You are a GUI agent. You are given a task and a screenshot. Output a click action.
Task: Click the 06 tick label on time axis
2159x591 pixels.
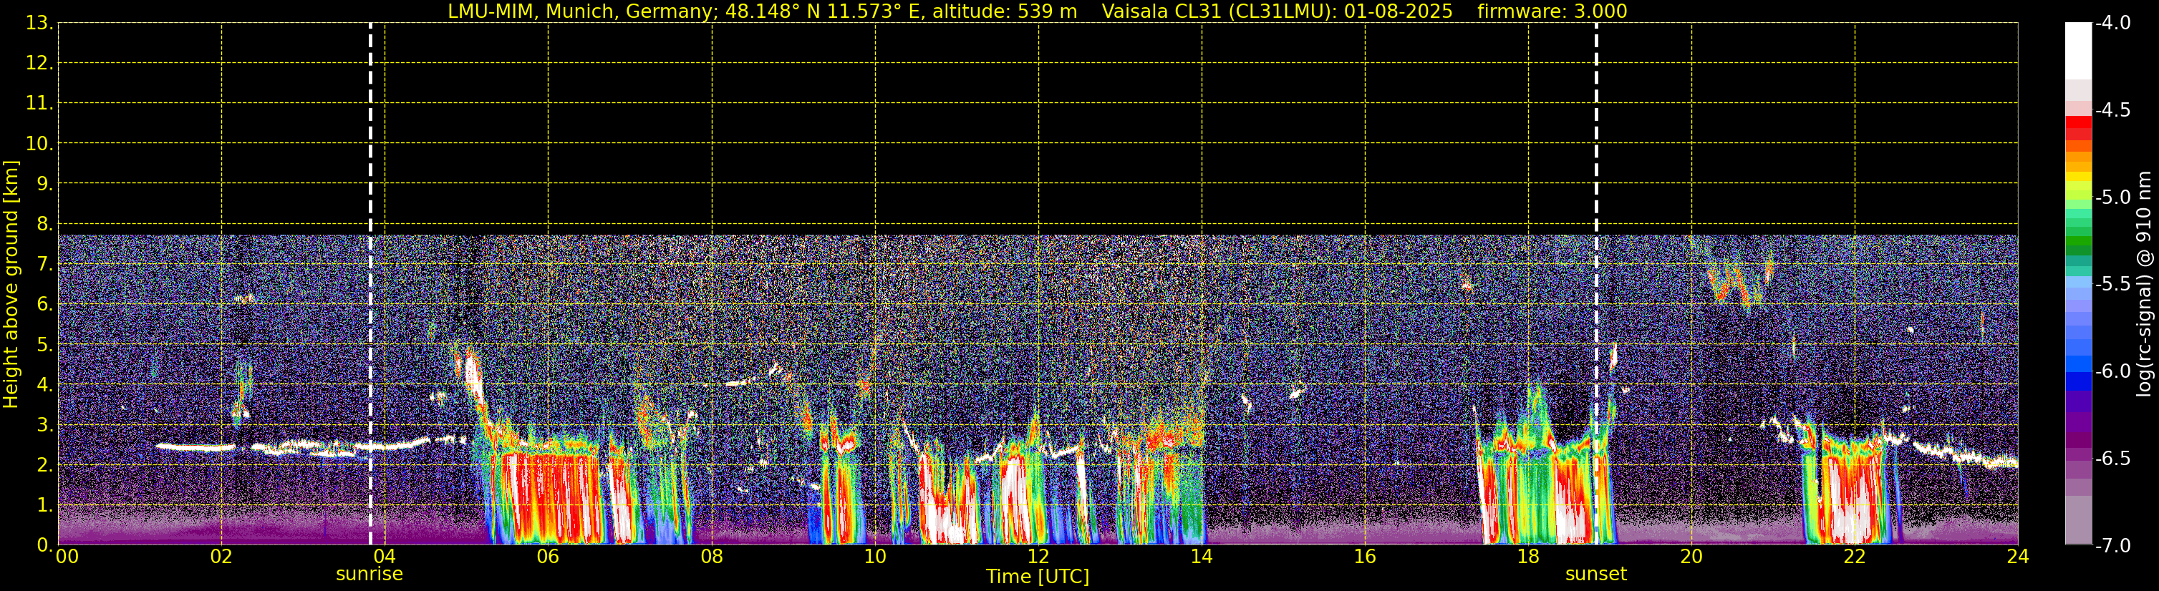tap(547, 557)
